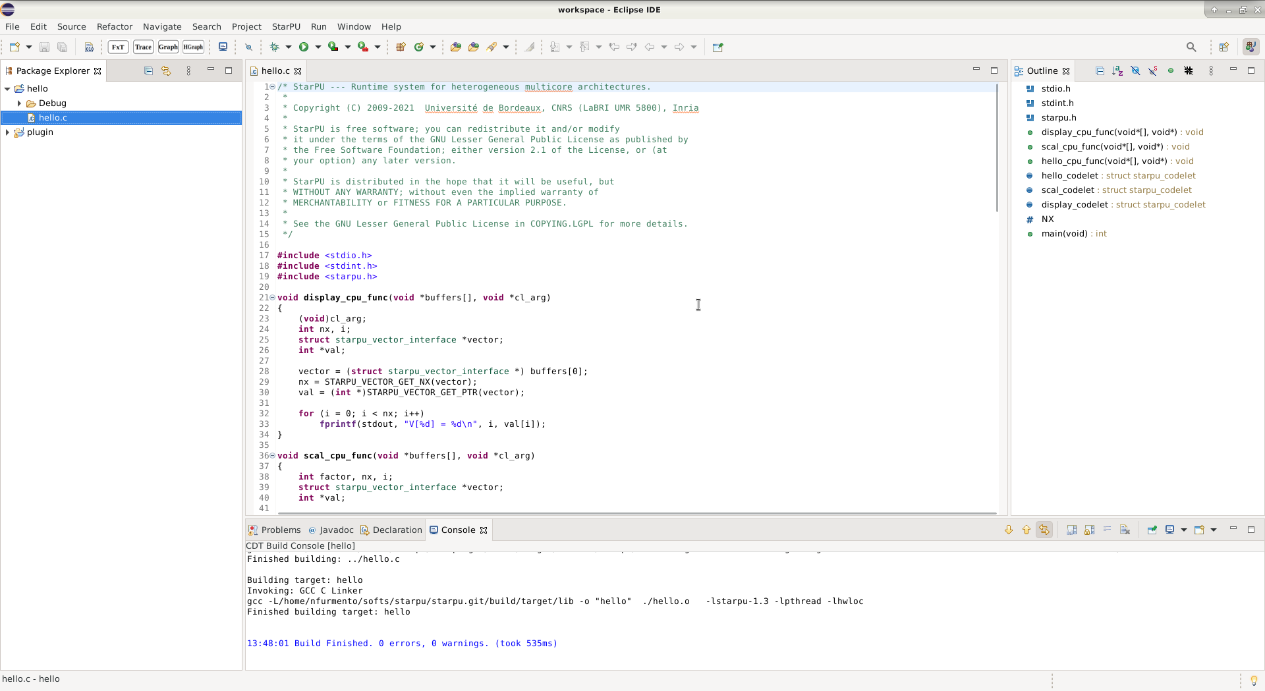Open the Project menu
Viewport: 1265px width, 691px height.
[x=246, y=26]
